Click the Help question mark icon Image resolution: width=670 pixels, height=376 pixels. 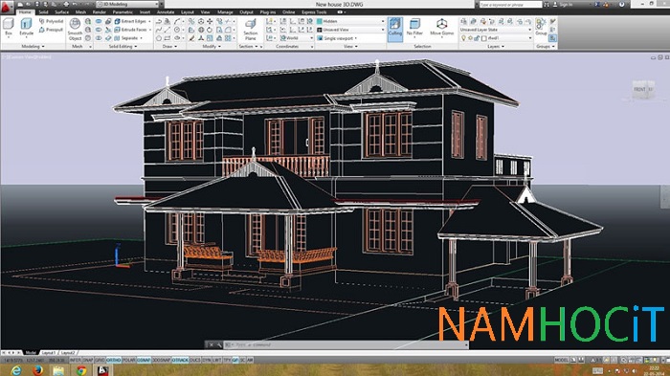click(x=622, y=4)
